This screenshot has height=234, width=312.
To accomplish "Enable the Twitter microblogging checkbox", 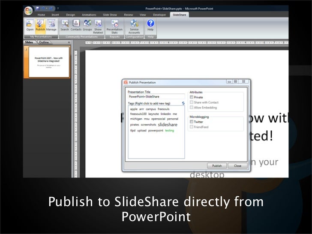I will point(192,122).
